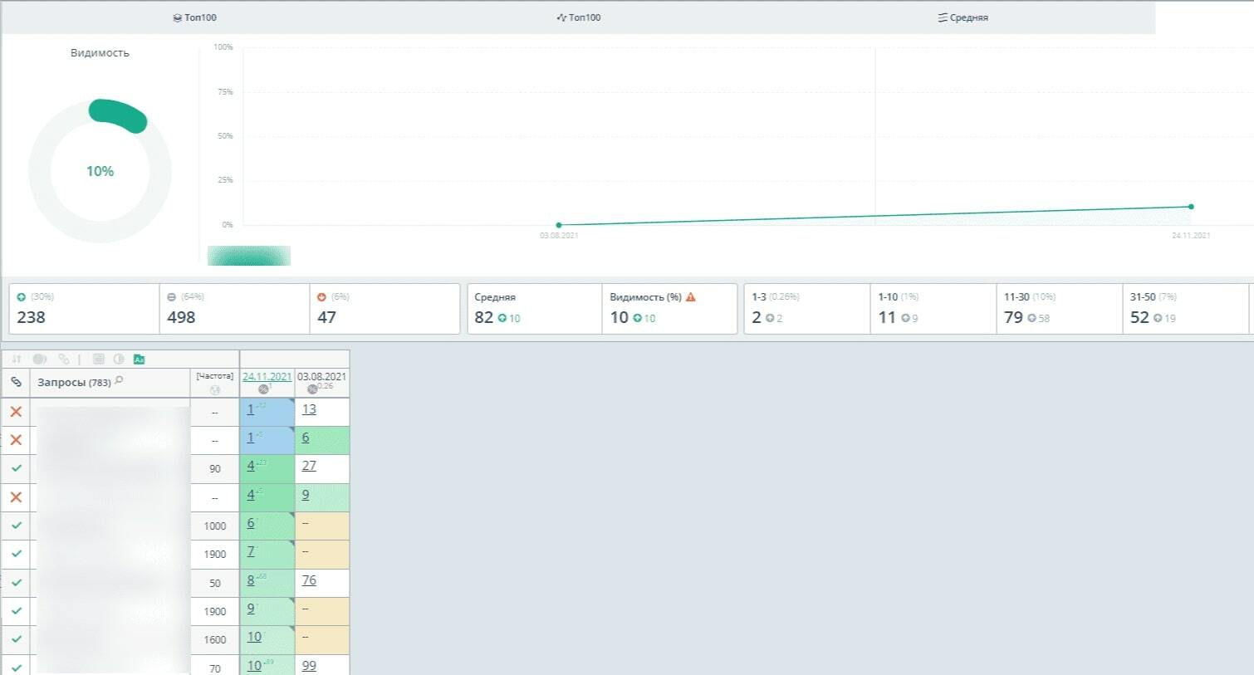Filter by the 238 improved queries card
Image resolution: width=1254 pixels, height=675 pixels.
coord(84,309)
